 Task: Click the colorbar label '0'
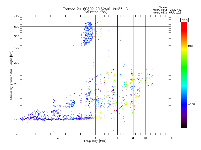coord(188,75)
